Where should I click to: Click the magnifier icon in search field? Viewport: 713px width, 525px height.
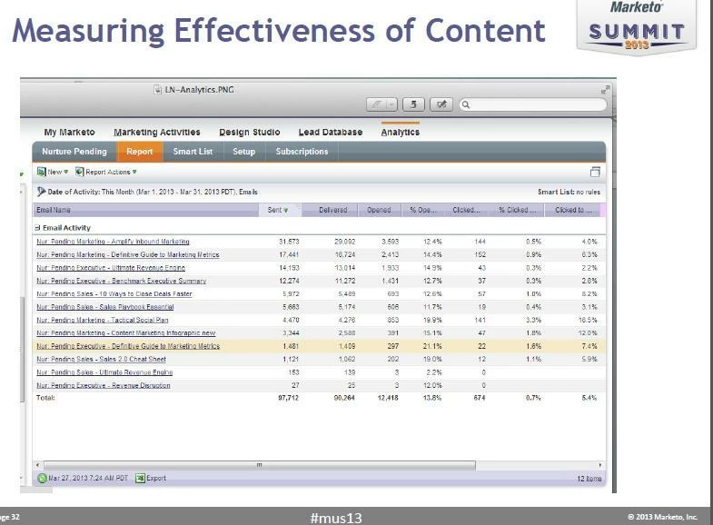click(466, 104)
